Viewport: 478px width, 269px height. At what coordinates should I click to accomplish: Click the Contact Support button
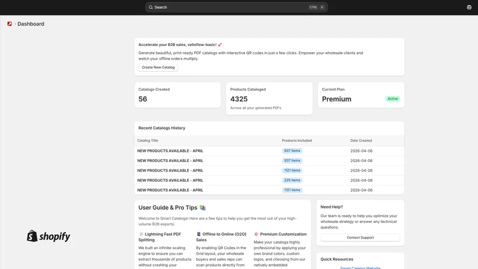click(x=360, y=237)
